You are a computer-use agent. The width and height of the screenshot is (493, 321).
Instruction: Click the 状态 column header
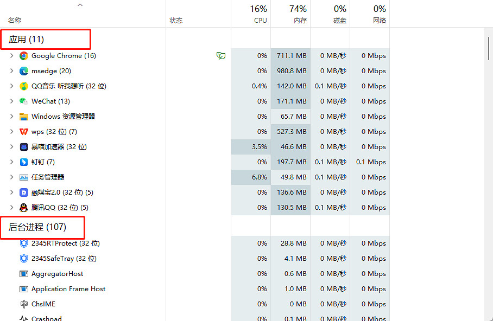click(x=176, y=21)
